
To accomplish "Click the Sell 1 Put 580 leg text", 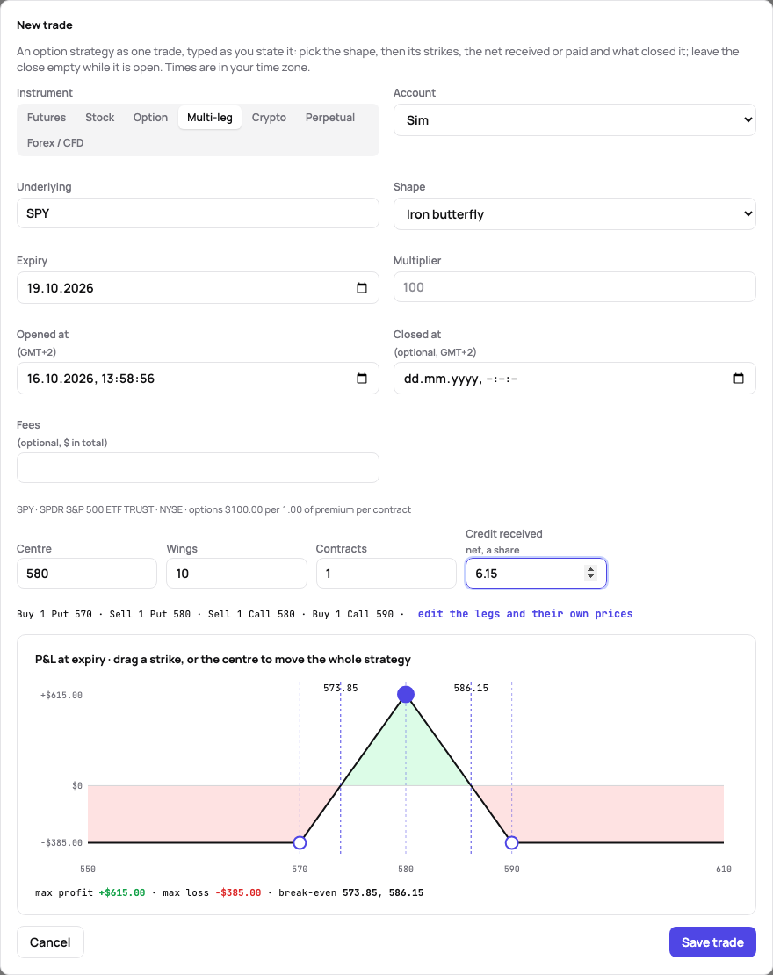I will click(150, 614).
